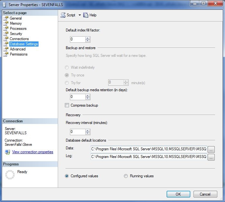
Task: Click the General page icon
Action: (x=5, y=18)
